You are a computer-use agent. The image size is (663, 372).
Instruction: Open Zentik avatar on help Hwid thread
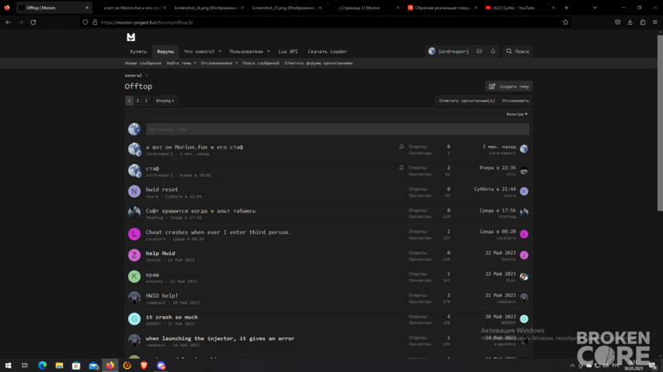(134, 255)
